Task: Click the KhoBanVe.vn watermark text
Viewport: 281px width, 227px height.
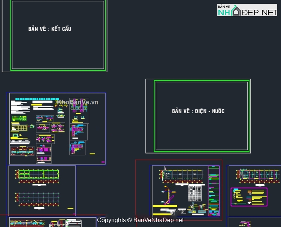Action: click(x=77, y=102)
